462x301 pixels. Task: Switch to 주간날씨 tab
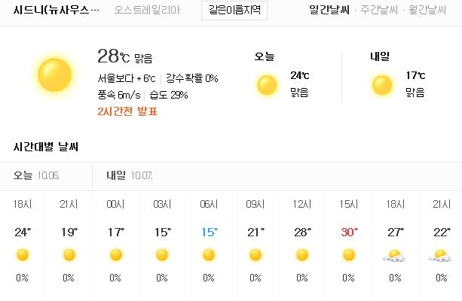click(379, 11)
